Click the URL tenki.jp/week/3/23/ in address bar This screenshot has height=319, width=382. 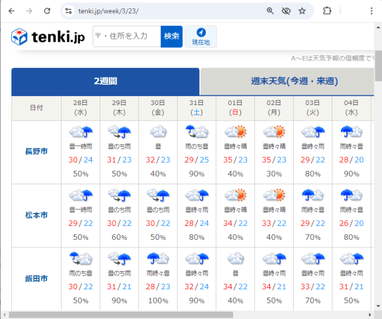coord(109,11)
